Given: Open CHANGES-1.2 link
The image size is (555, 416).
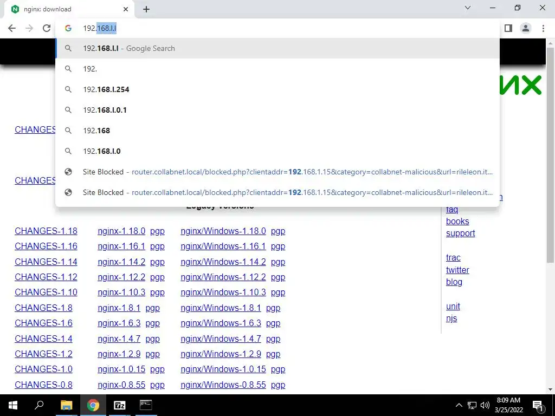Looking at the screenshot, I should tap(43, 354).
